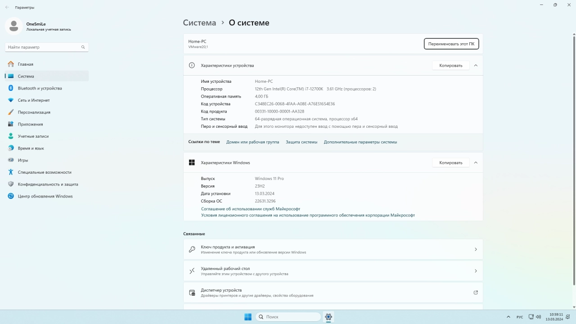Open Персонализация settings category
576x324 pixels.
pos(47,112)
